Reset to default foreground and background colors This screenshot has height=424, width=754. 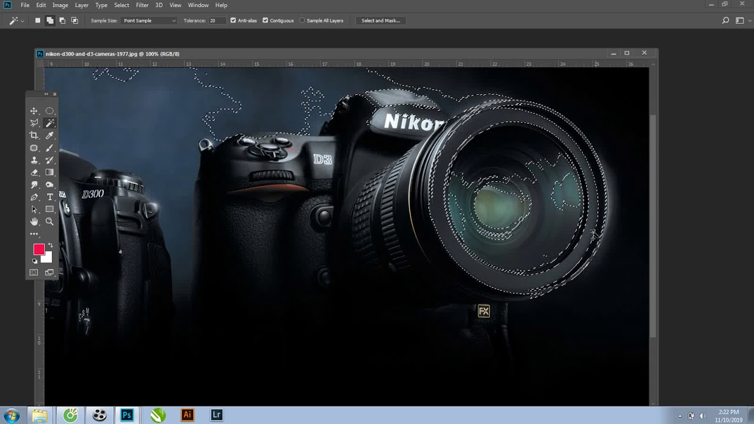[x=34, y=261]
